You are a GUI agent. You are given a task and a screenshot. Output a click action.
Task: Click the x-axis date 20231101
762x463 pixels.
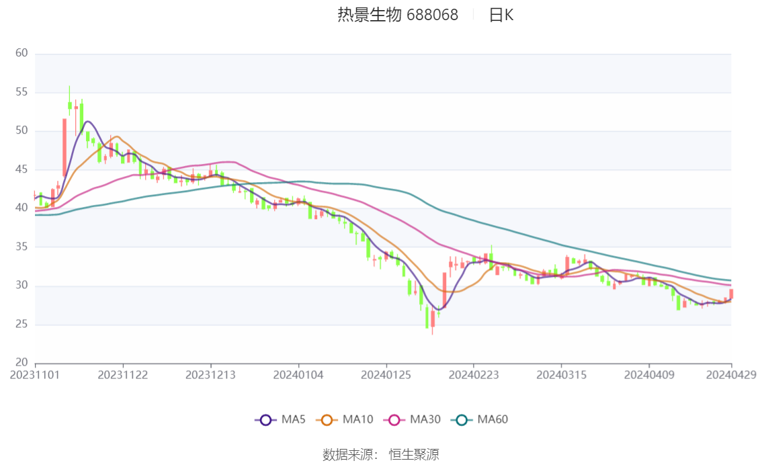click(35, 375)
